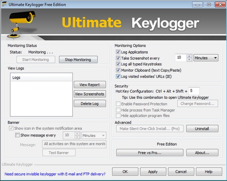Viewport: 227px width, 181px height.
Task: Minimize the Ultimate Keylogger window
Action: pyautogui.click(x=197, y=5)
